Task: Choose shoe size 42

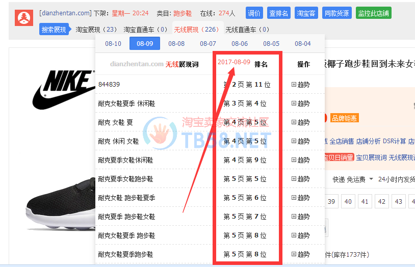Action: click(382, 201)
